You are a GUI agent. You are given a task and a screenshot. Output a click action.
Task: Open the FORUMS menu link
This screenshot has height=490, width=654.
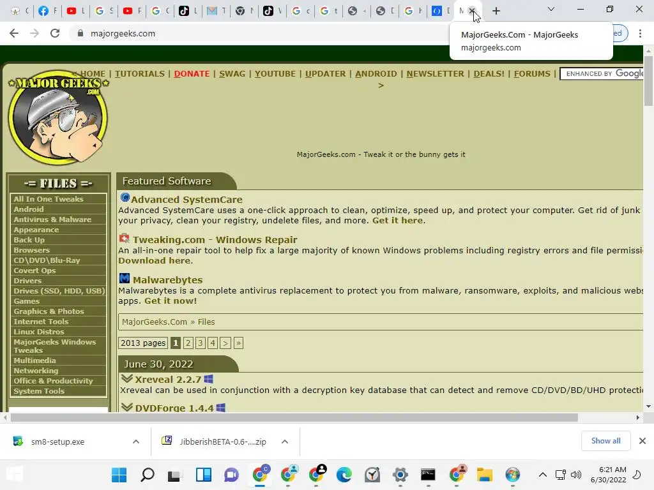coord(532,74)
